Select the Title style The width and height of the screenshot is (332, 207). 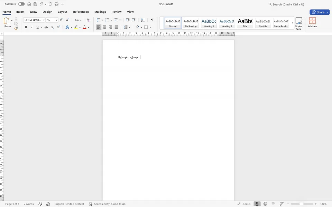245,23
